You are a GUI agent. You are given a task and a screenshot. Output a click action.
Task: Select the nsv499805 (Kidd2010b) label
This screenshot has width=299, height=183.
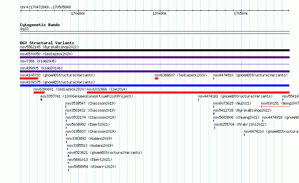click(41, 68)
